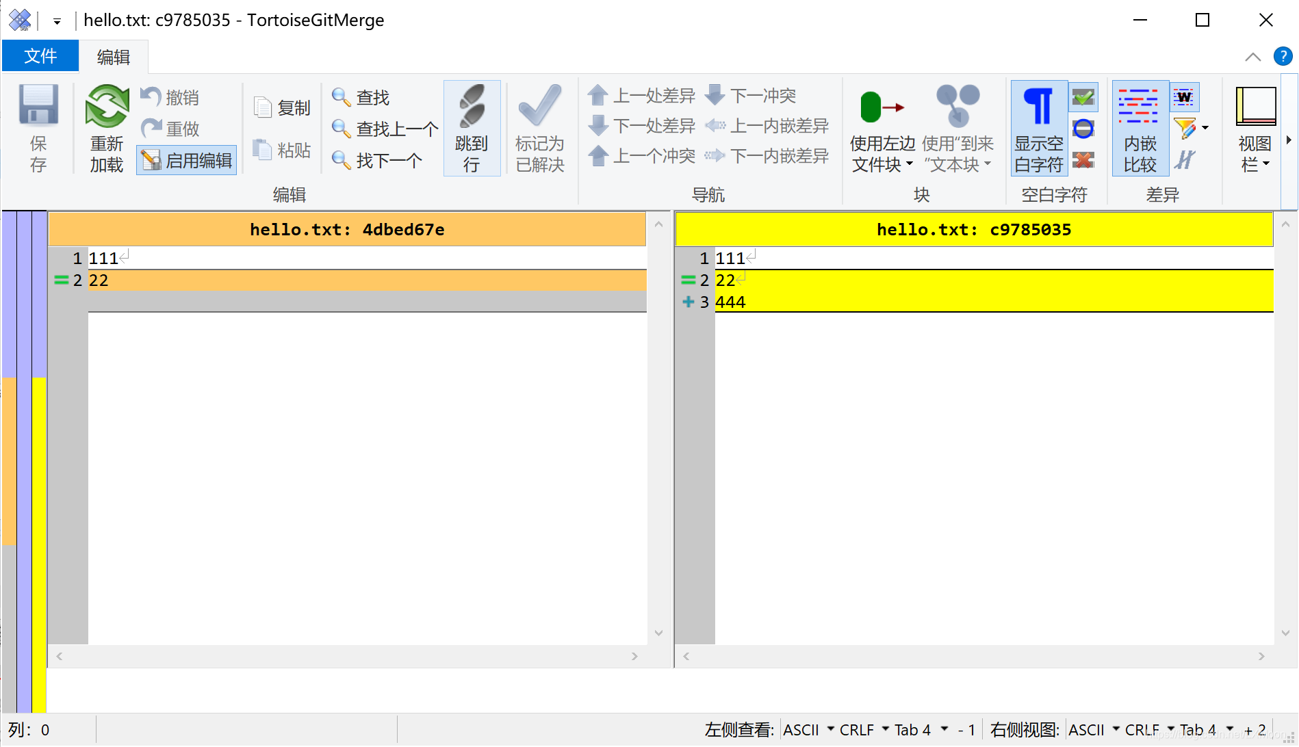Jump to next difference 下一处差异

[641, 125]
